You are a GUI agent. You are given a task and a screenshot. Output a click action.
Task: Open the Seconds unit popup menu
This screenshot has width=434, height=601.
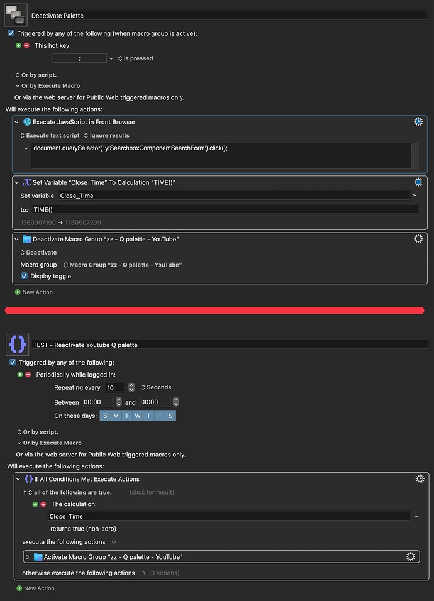point(155,387)
